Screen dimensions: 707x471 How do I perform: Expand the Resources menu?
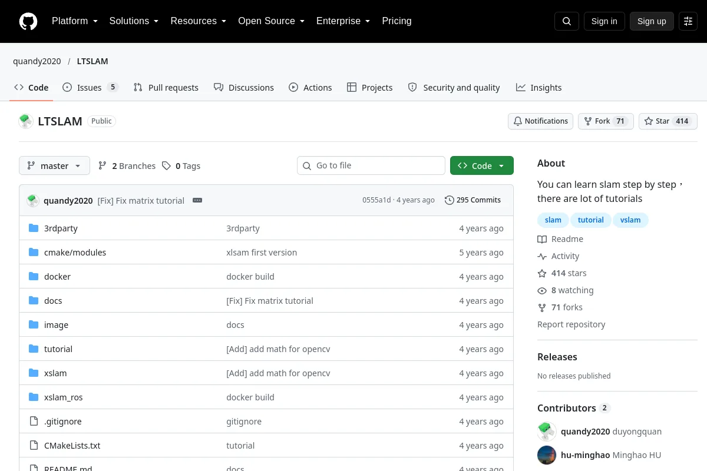click(199, 21)
